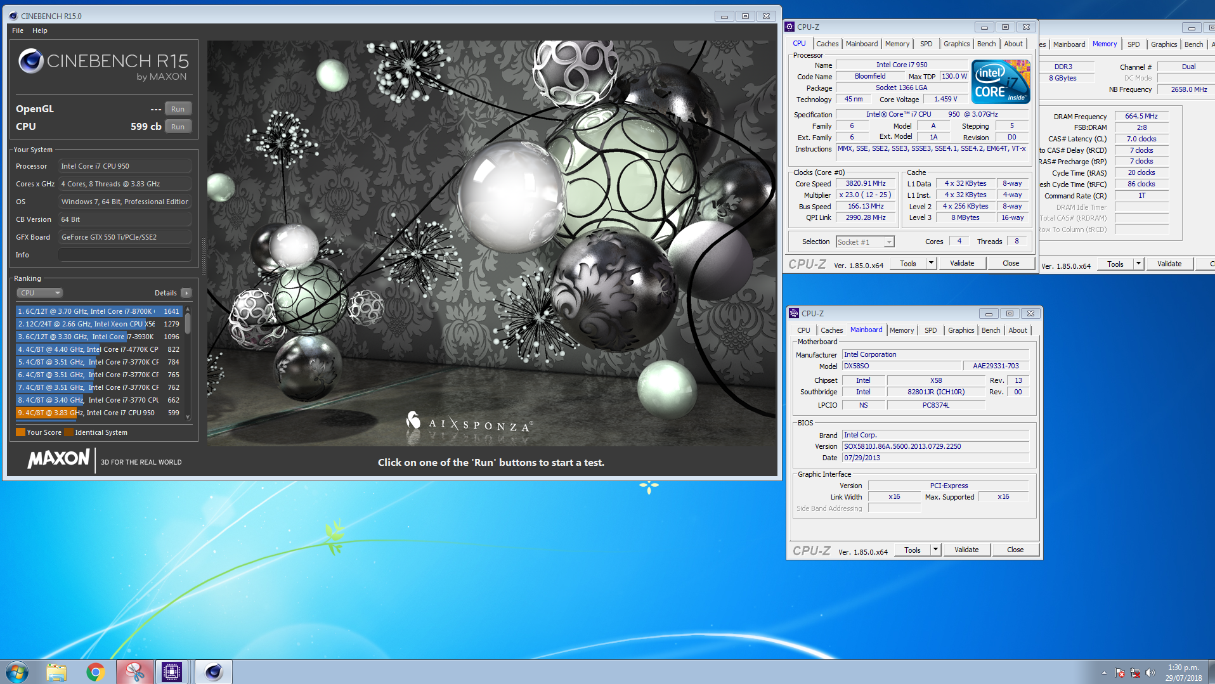Viewport: 1215px width, 684px height.
Task: Click the CPU-Z title bar icon of Mainboard window
Action: coord(794,313)
